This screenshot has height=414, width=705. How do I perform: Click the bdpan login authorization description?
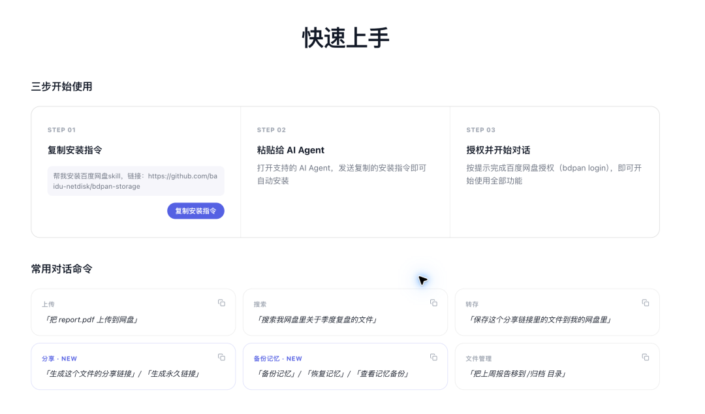[554, 174]
